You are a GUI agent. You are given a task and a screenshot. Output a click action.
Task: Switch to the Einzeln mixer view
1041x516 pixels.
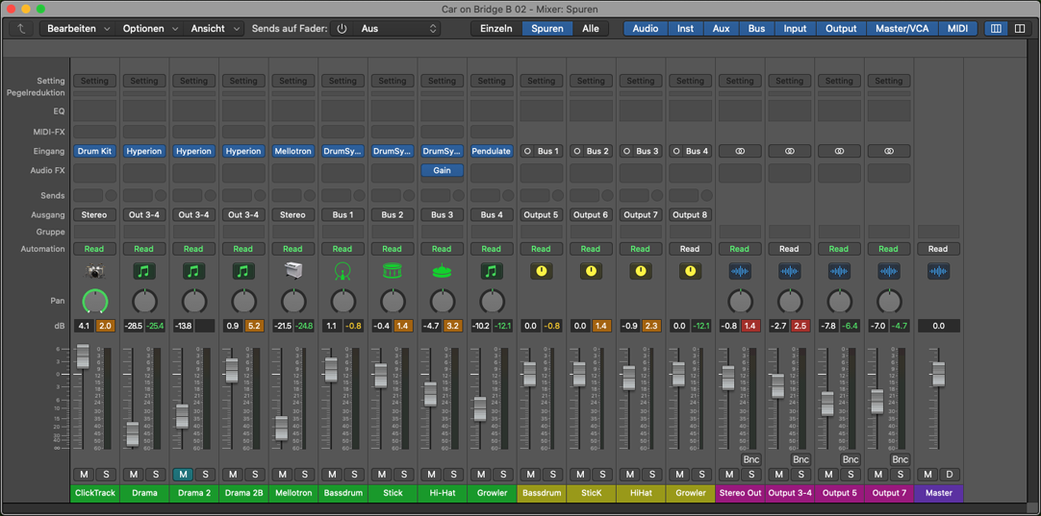click(x=496, y=29)
